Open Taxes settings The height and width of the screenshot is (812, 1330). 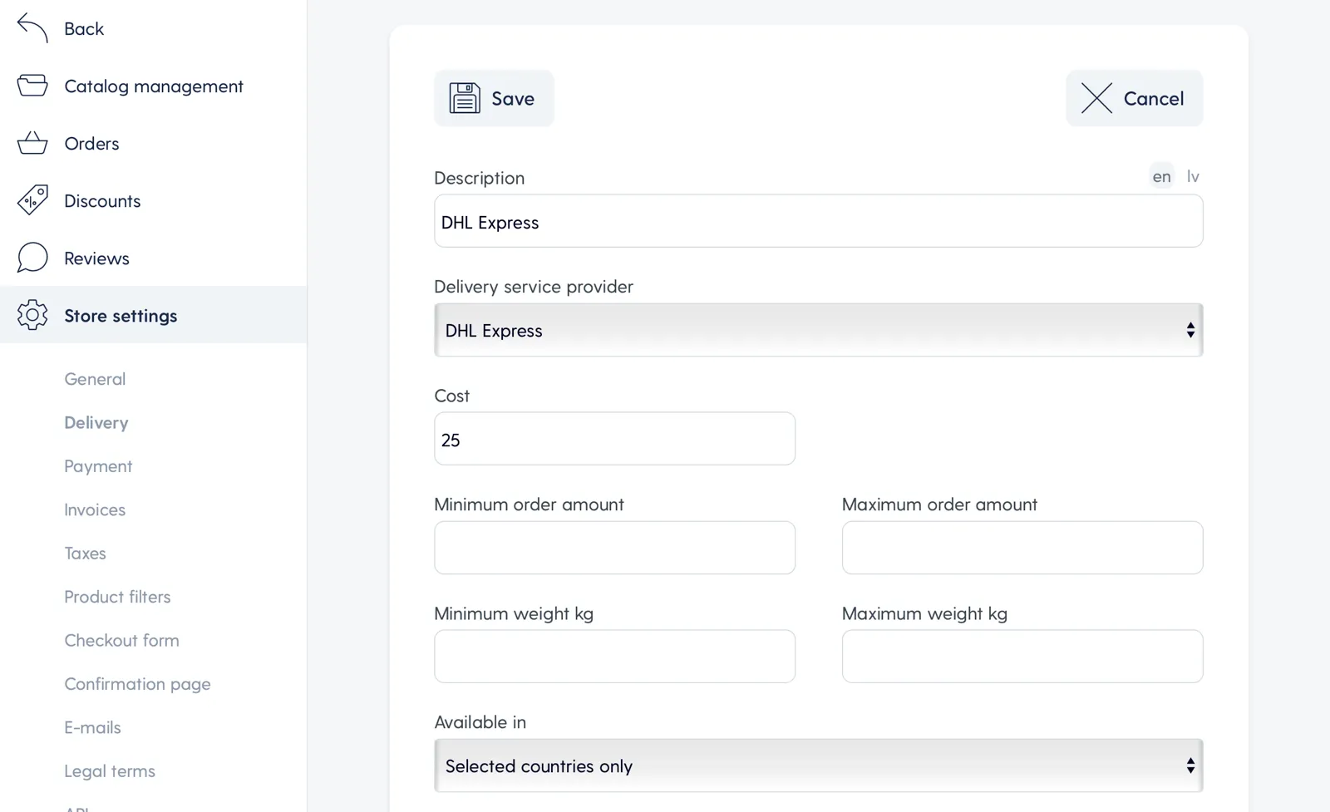pos(85,554)
